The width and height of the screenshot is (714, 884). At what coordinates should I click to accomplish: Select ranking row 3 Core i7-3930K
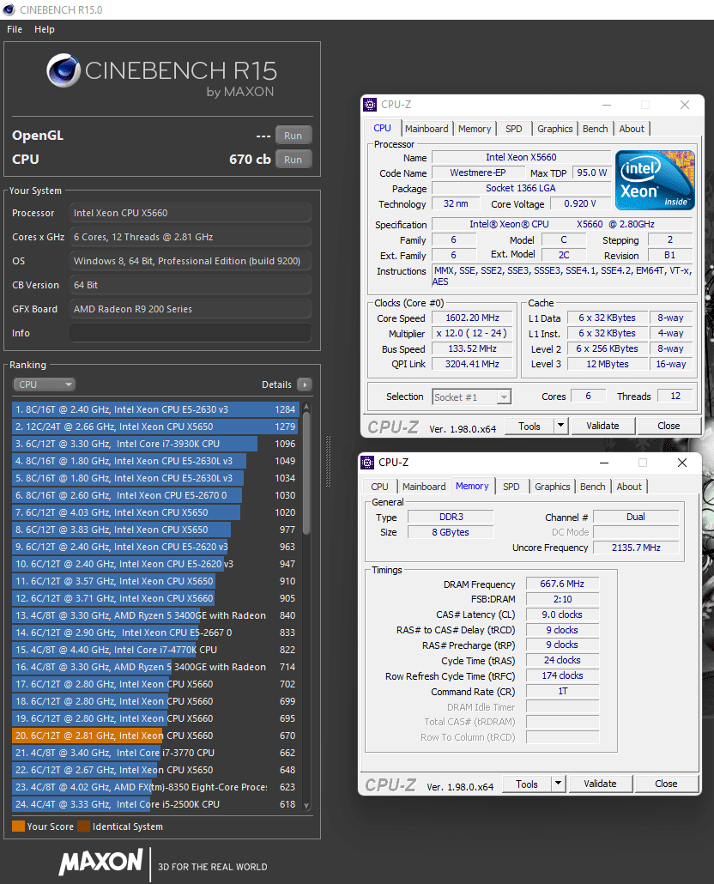click(155, 444)
